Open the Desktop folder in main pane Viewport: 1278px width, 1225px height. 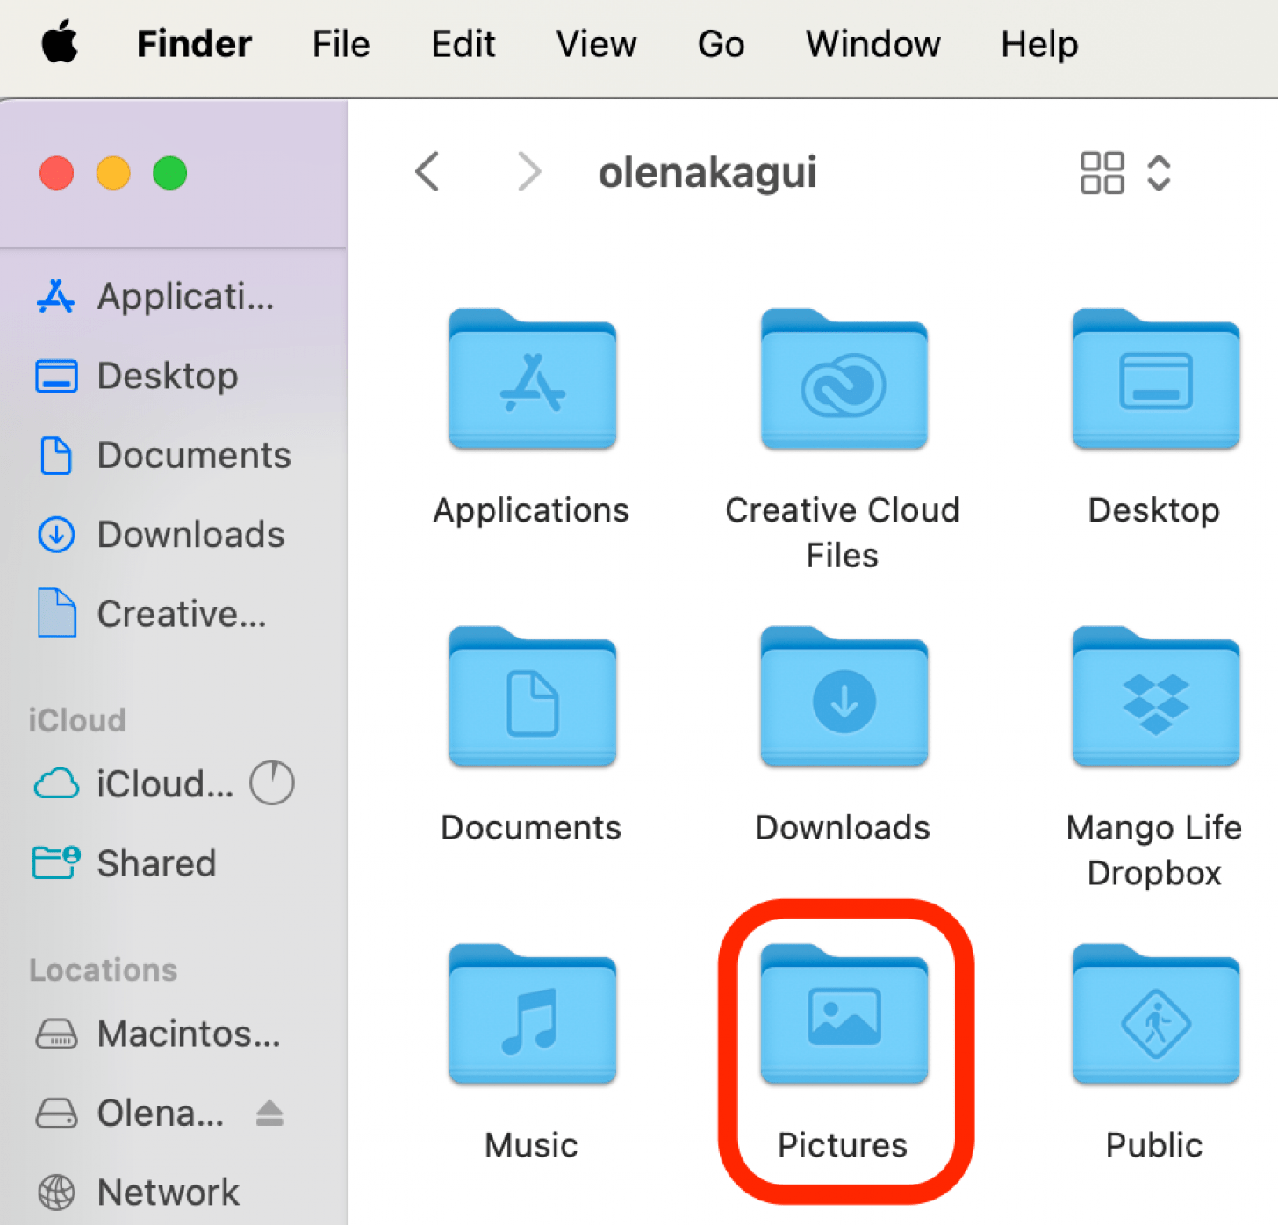1155,383
